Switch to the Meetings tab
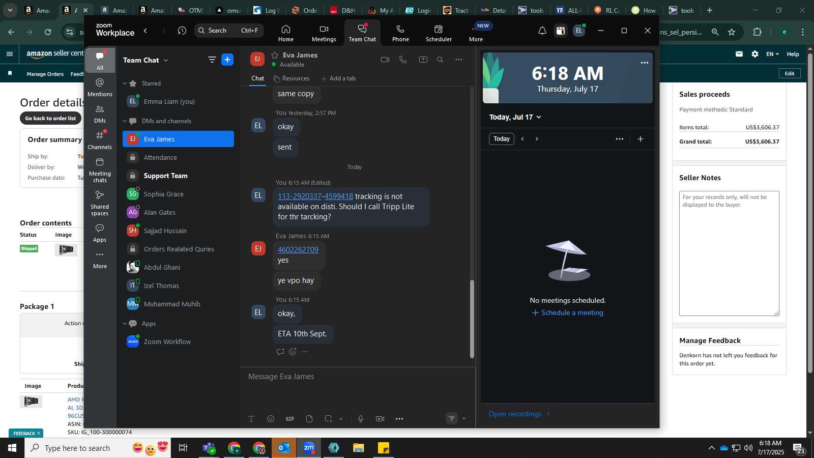This screenshot has height=458, width=814. point(324,33)
